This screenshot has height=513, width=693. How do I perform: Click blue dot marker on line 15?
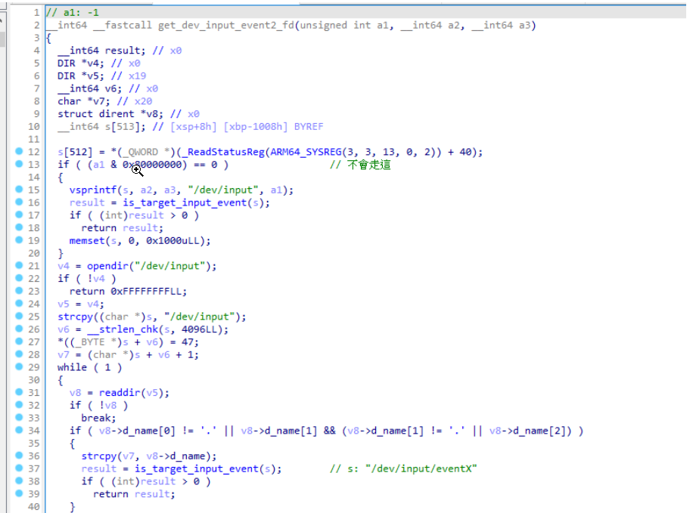coord(19,190)
